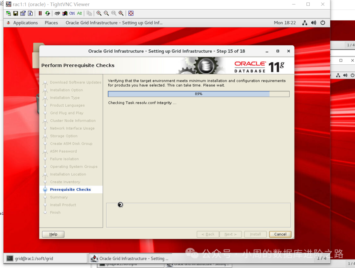Screen dimensions: 355x268
Task: Select the 'ASM Password' step
Action: click(63, 151)
